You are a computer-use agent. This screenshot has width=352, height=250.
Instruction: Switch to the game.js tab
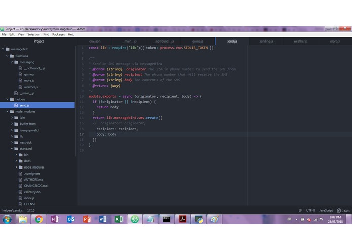(x=198, y=41)
